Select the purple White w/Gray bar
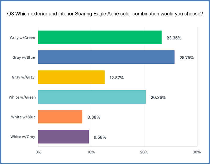210x164 pixels. tap(63, 137)
